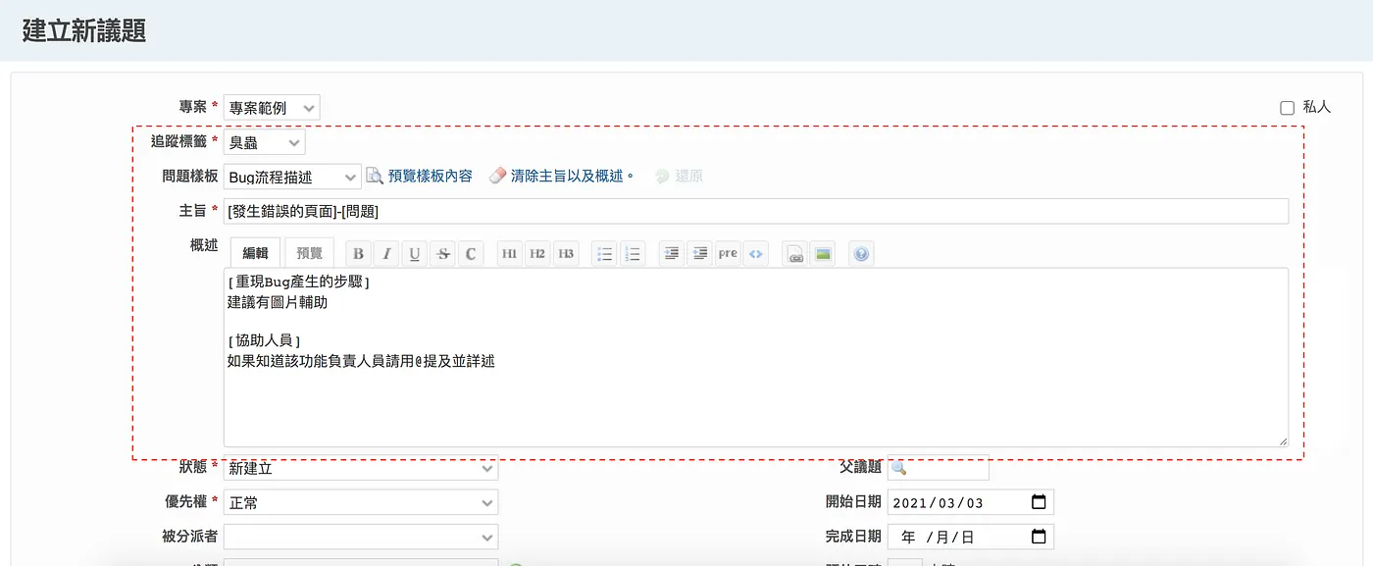Focus the 主旨 subject field
The width and height of the screenshot is (1373, 566).
(756, 211)
